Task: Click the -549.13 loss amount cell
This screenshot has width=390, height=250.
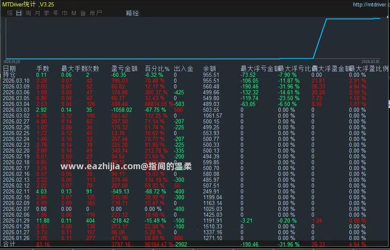Action: tap(120, 191)
